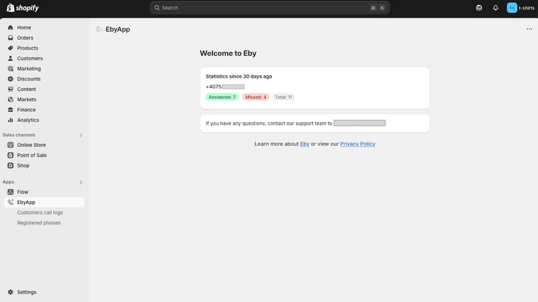Click the Answered: 7 badge
The height and width of the screenshot is (302, 538).
pyautogui.click(x=222, y=97)
